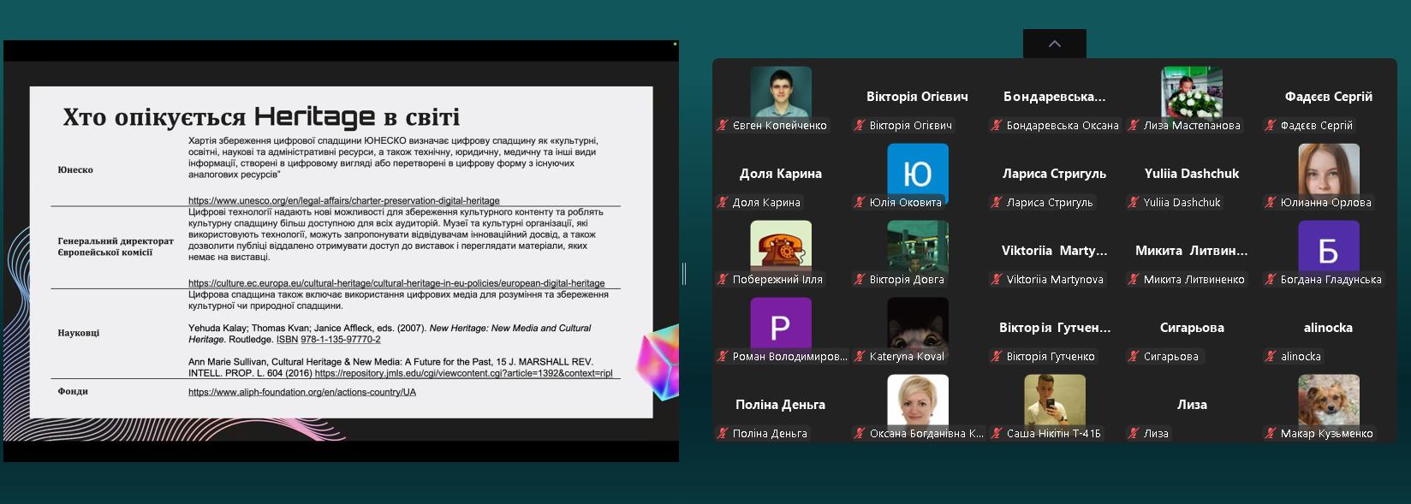Open the aliph-foundation.org link
Image resolution: width=1411 pixels, height=504 pixels.
pos(301,392)
